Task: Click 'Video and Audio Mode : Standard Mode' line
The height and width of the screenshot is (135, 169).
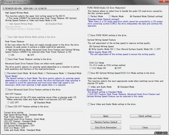Action: 22,130
